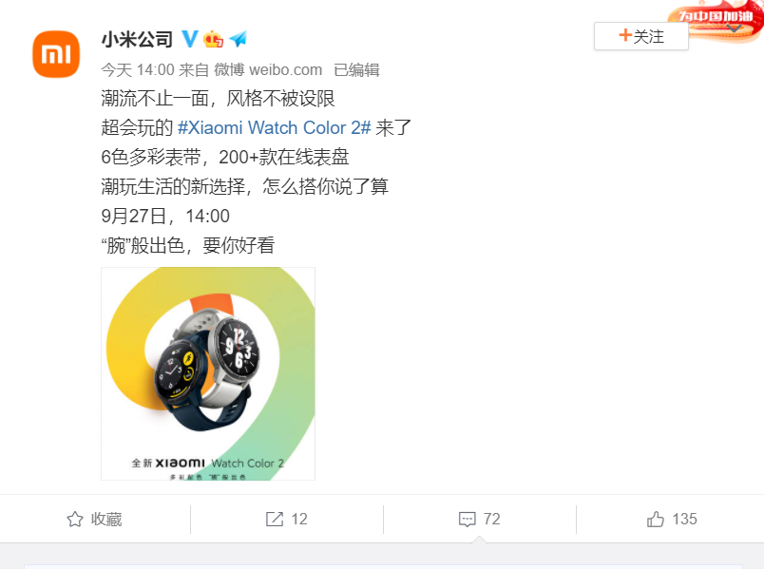This screenshot has width=764, height=569.
Task: Click the comment bubble icon
Action: pos(468,520)
